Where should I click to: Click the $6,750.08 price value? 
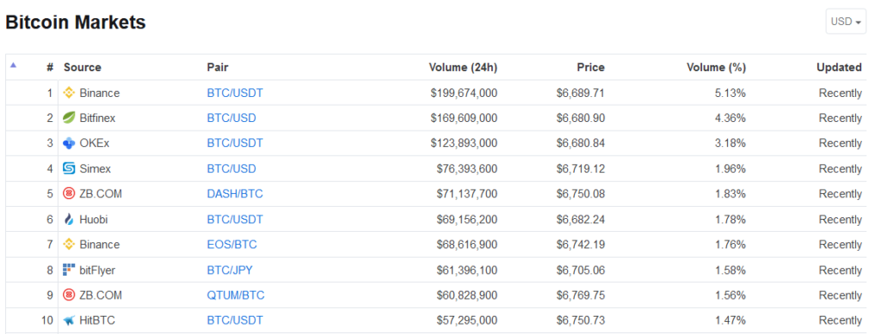[581, 194]
